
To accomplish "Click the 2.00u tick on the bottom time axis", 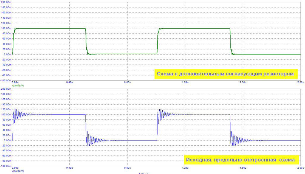I will pyautogui.click(x=300, y=169).
